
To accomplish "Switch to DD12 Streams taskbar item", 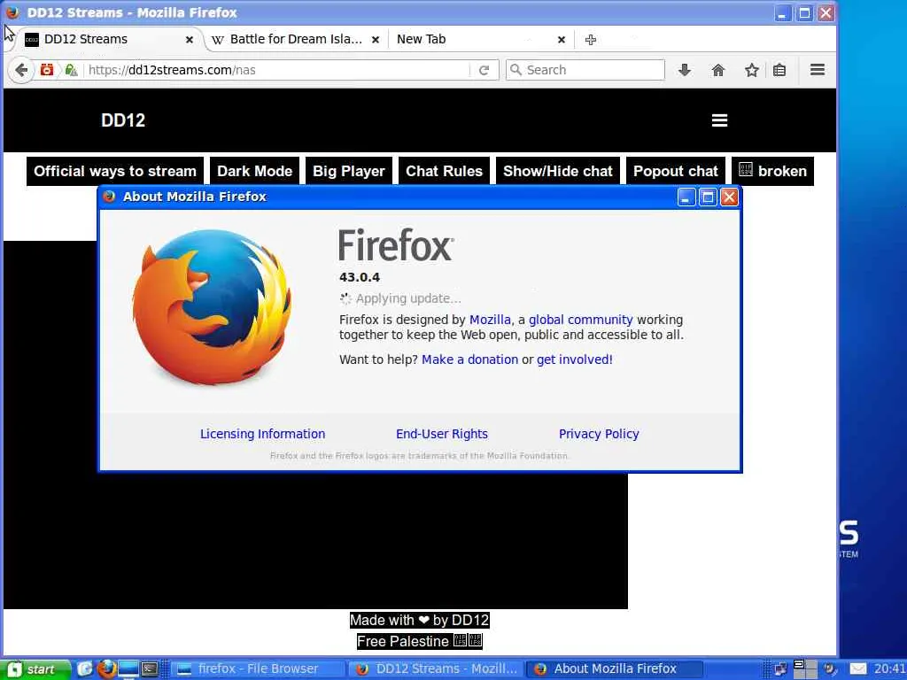I will point(437,669).
